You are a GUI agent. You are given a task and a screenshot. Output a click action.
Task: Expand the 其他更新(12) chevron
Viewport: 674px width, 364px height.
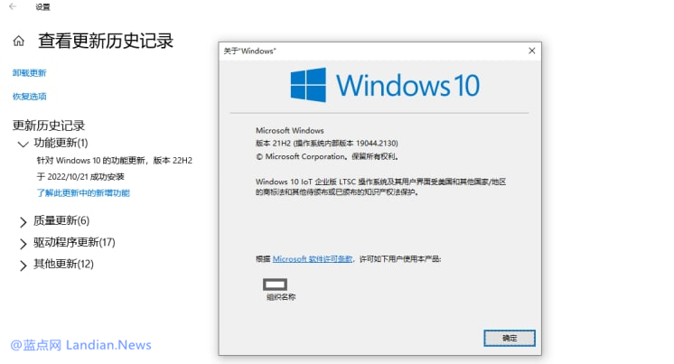[23, 266]
